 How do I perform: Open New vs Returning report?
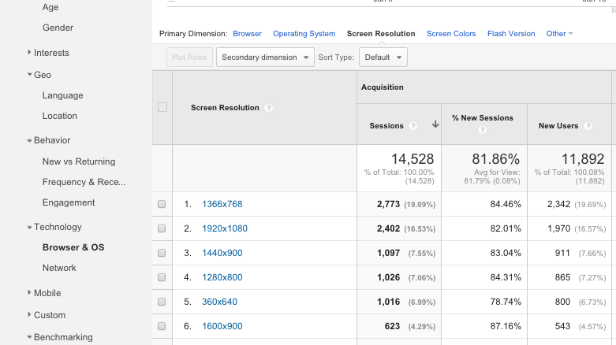pyautogui.click(x=79, y=161)
